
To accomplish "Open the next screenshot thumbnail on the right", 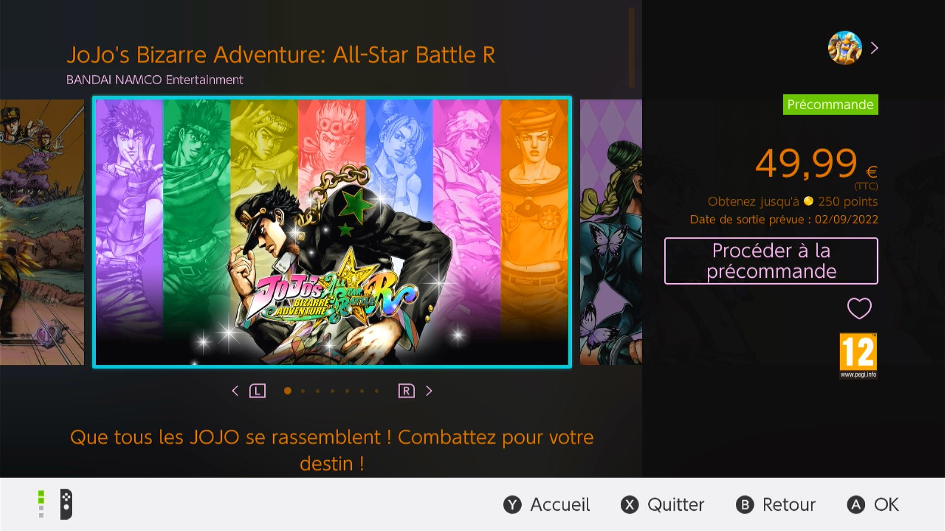I will click(611, 232).
